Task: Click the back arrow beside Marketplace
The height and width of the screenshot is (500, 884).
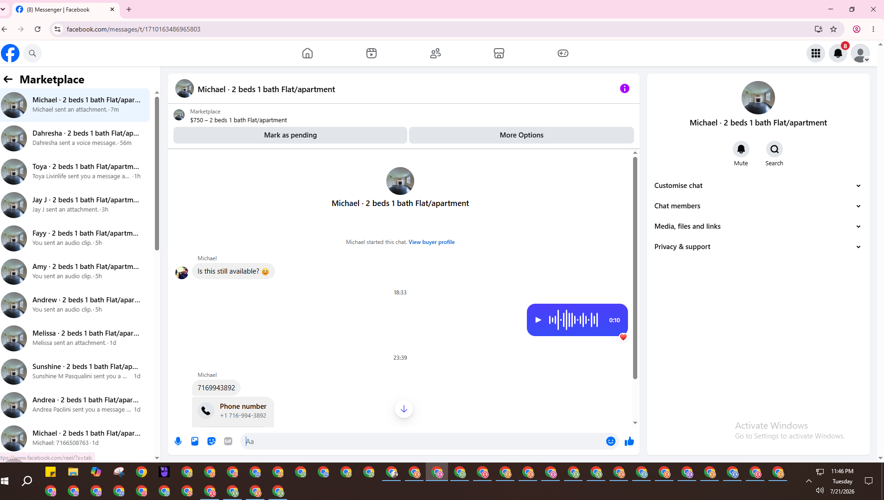Action: click(8, 79)
